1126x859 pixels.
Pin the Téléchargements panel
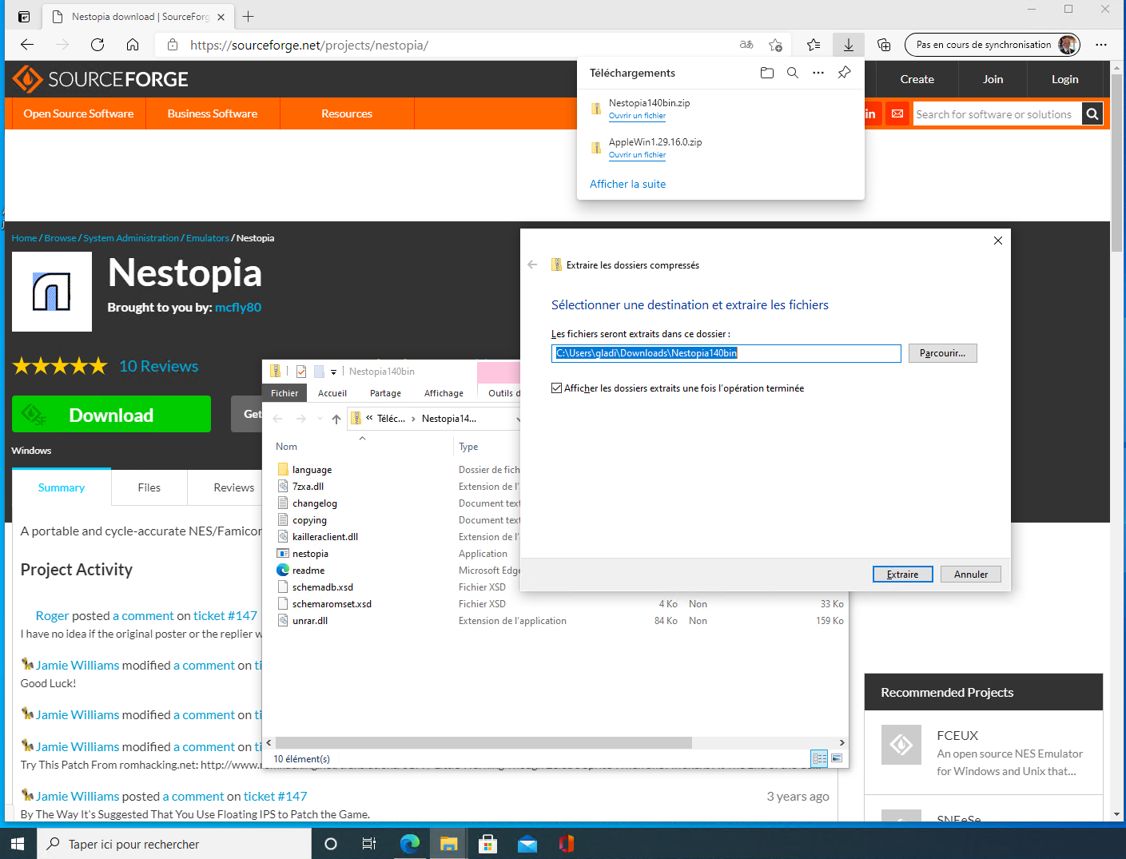click(844, 73)
